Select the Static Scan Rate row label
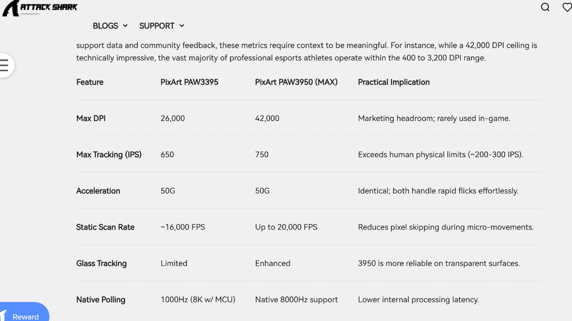The height and width of the screenshot is (321, 572). click(x=105, y=227)
